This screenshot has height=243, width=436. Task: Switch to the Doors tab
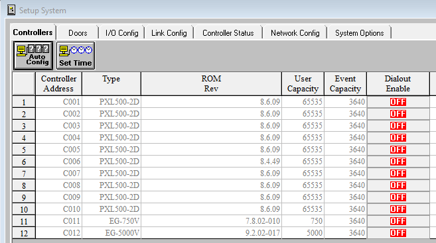point(78,33)
